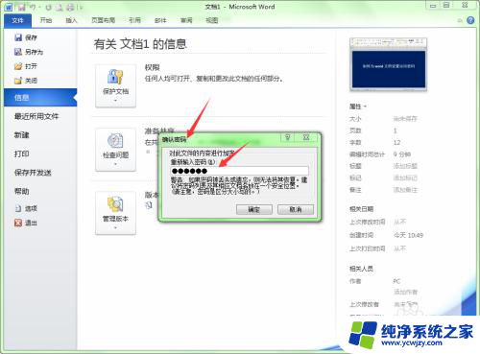Click the blue Help question mark icon
The height and width of the screenshot is (354, 480).
(470, 20)
